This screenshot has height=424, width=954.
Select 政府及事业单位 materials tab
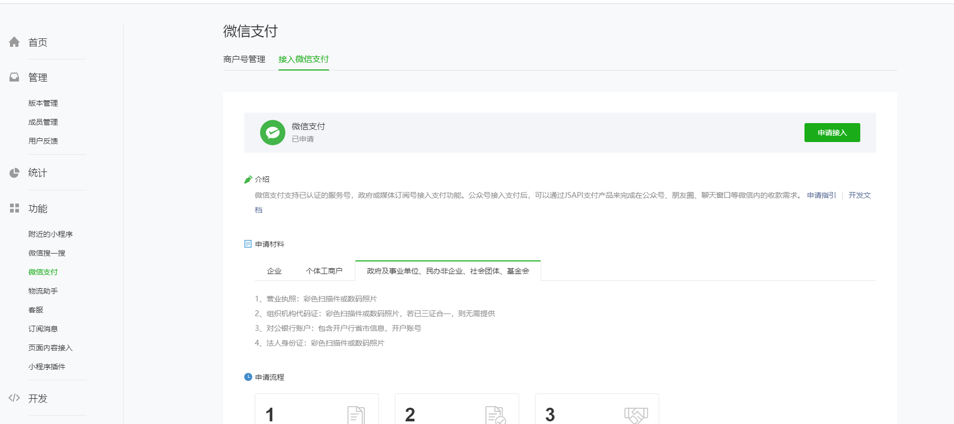tap(448, 271)
